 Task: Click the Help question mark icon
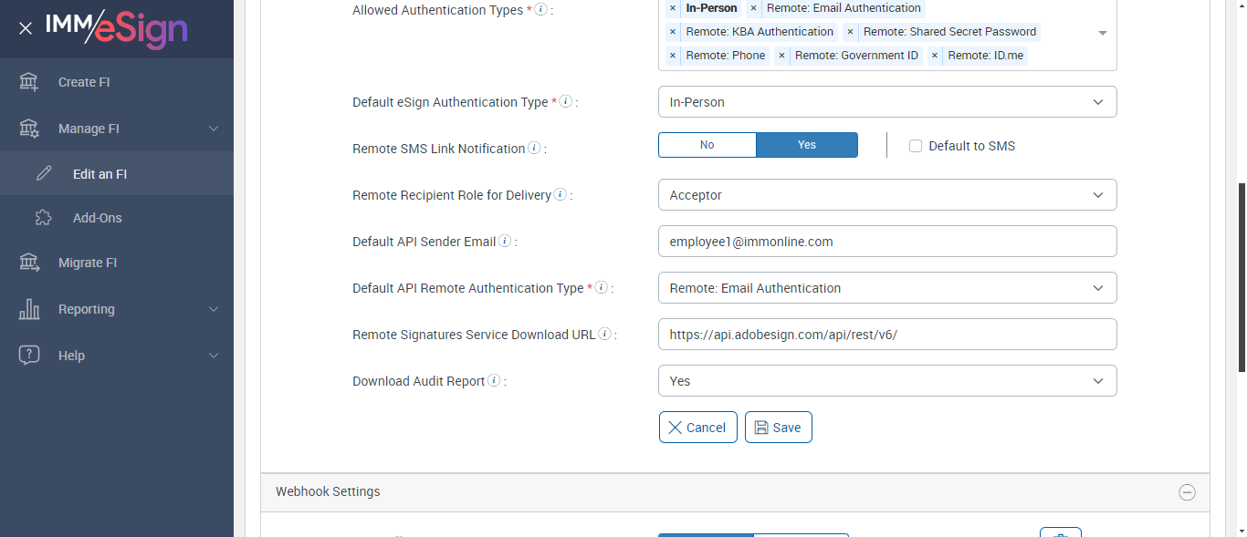click(29, 356)
